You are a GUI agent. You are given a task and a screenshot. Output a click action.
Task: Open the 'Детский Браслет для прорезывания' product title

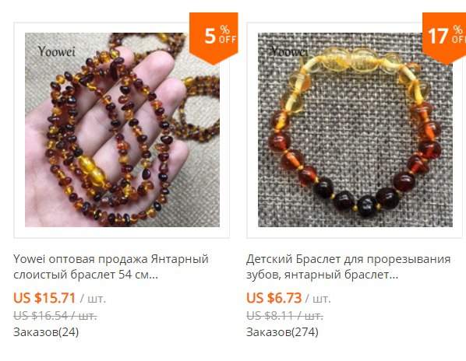(348, 259)
